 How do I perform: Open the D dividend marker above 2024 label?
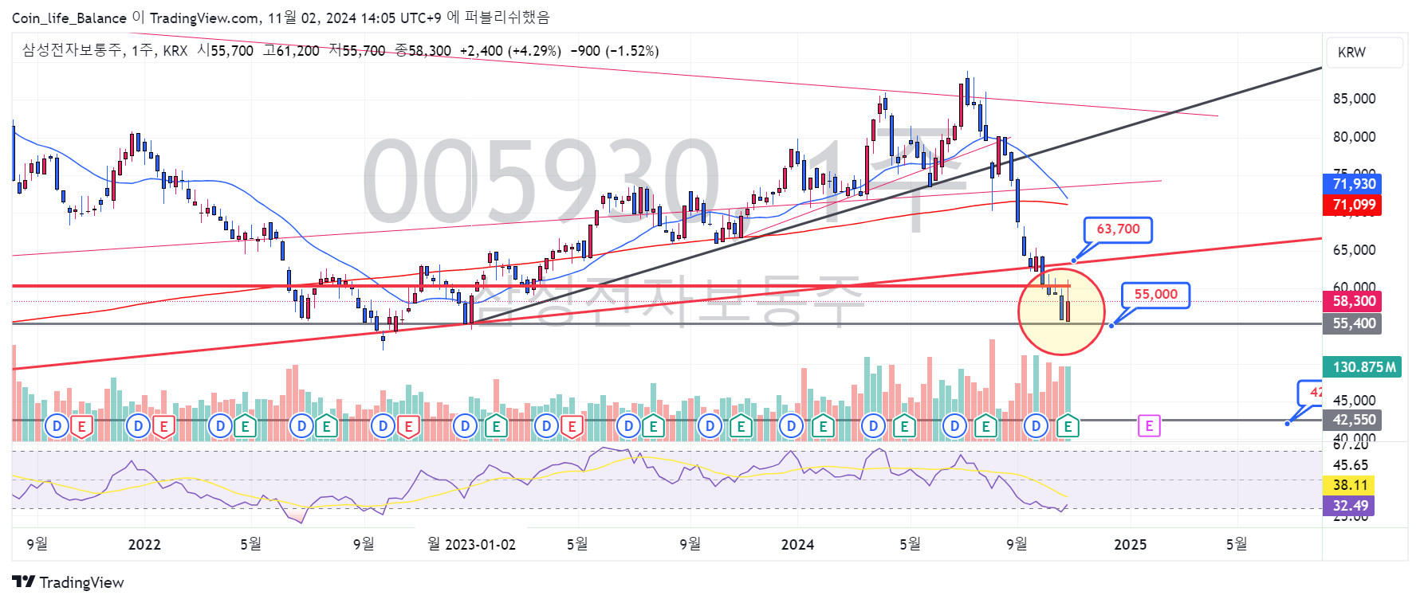click(791, 426)
